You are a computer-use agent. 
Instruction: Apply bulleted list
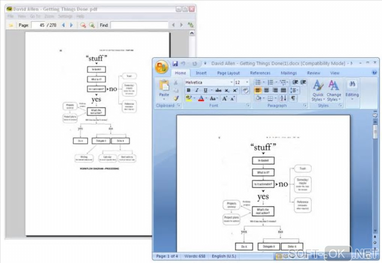[x=258, y=82]
